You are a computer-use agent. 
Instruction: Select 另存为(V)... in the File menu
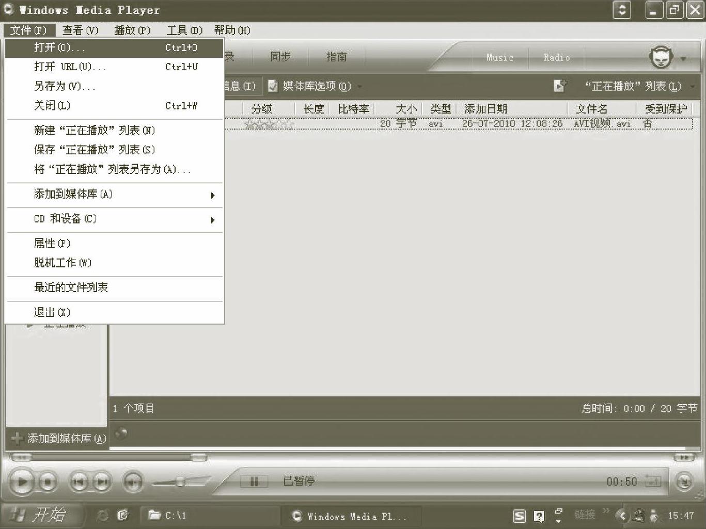(114, 86)
